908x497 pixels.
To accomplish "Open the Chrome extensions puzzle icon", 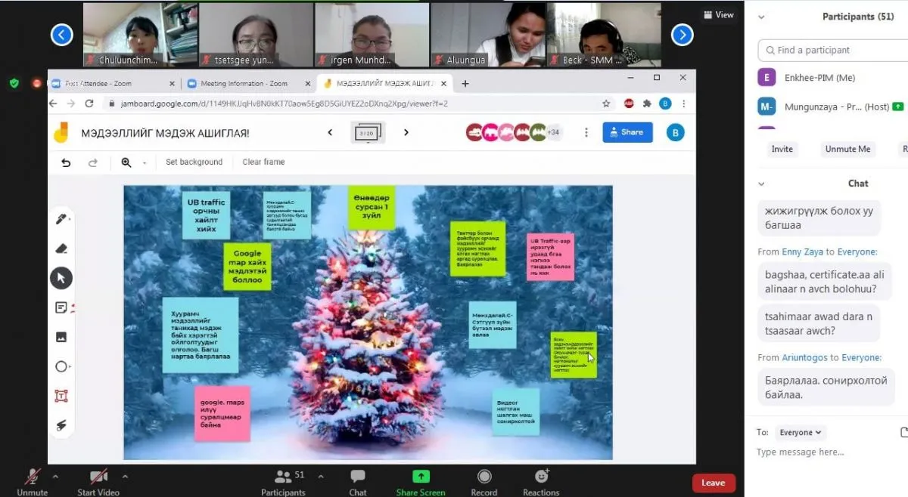I will pyautogui.click(x=647, y=103).
